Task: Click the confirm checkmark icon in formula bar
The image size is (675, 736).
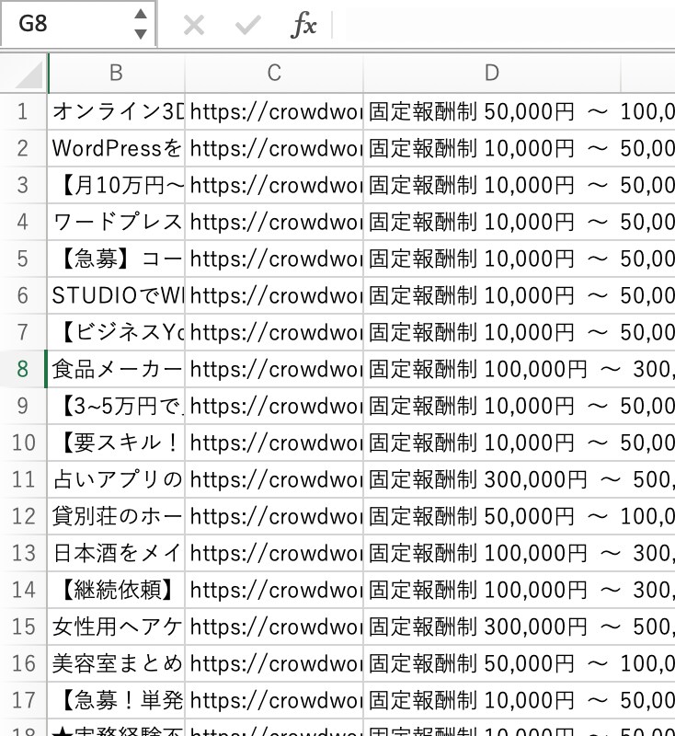Action: pos(247,25)
